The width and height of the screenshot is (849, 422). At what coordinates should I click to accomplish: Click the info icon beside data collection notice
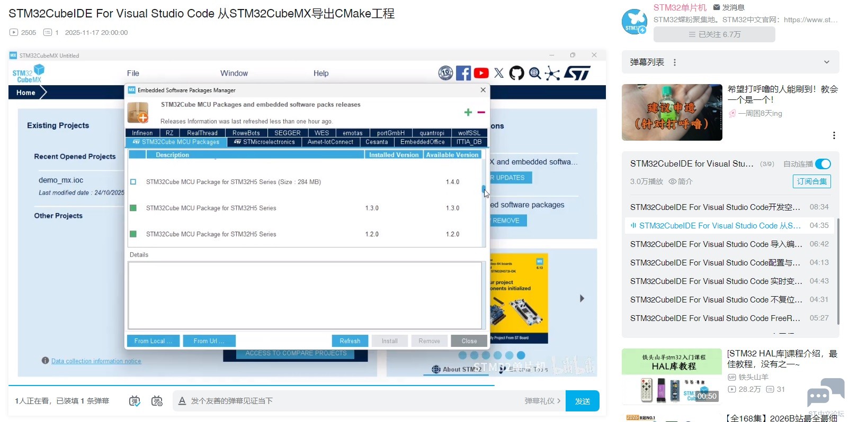(46, 361)
